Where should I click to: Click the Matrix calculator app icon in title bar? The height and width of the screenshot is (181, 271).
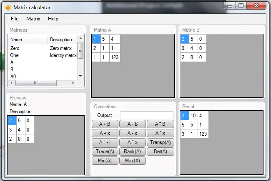click(x=8, y=7)
